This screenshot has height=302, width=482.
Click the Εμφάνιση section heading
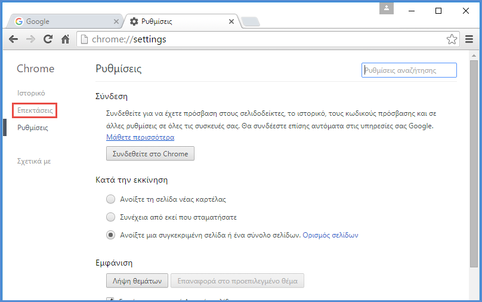point(114,263)
